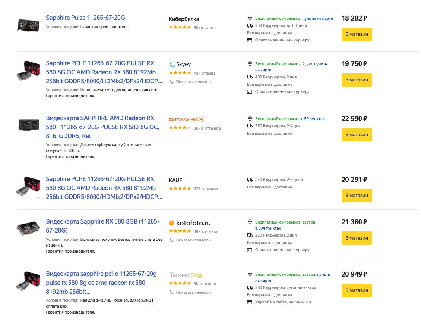Viewport: 421px width, 321px height.
Task: Click the Skyey offer product thumbnail
Action: (28, 71)
